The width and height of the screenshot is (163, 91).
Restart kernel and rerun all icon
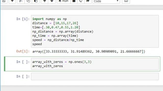(88, 1)
